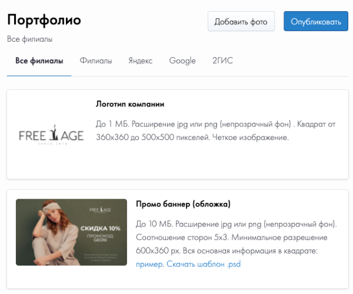Click the logo requirements text До 1 МБ
353x294 pixels.
[x=216, y=131]
